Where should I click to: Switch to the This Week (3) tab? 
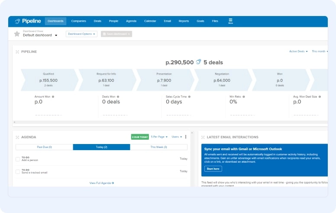[x=159, y=147]
